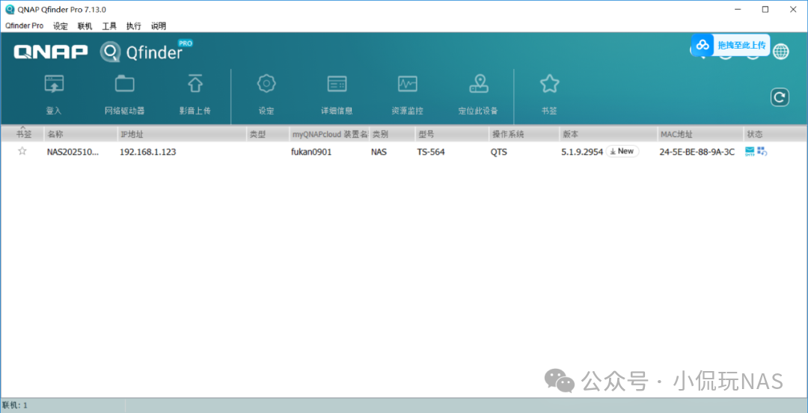Show 详细信息 device details
The height and width of the screenshot is (413, 808).
[337, 84]
